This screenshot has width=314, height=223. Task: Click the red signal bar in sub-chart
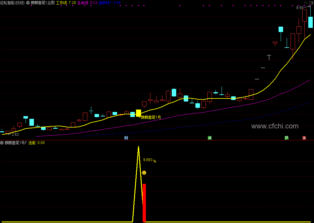[x=144, y=203]
